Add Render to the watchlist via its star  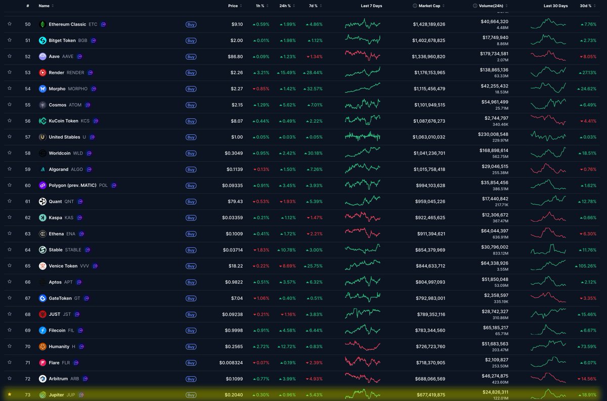[9, 73]
